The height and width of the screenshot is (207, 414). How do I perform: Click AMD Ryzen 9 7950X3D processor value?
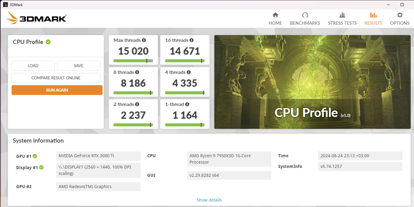click(x=229, y=159)
